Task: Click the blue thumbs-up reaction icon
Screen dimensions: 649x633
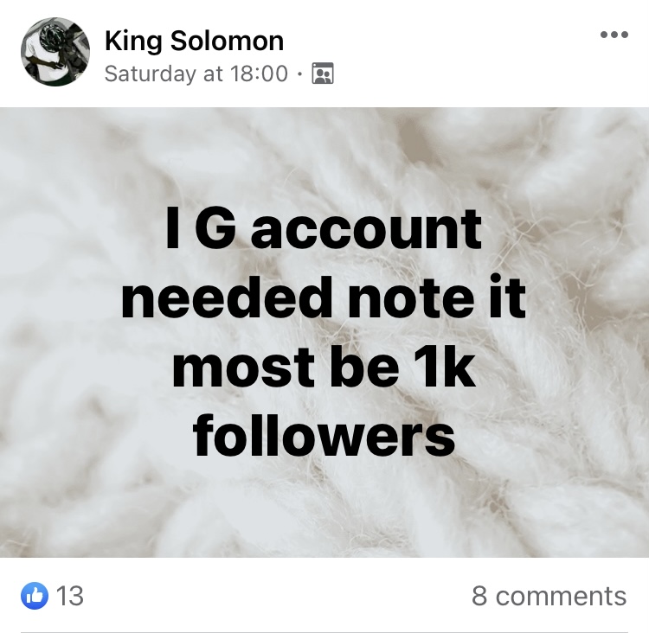Action: [35, 595]
